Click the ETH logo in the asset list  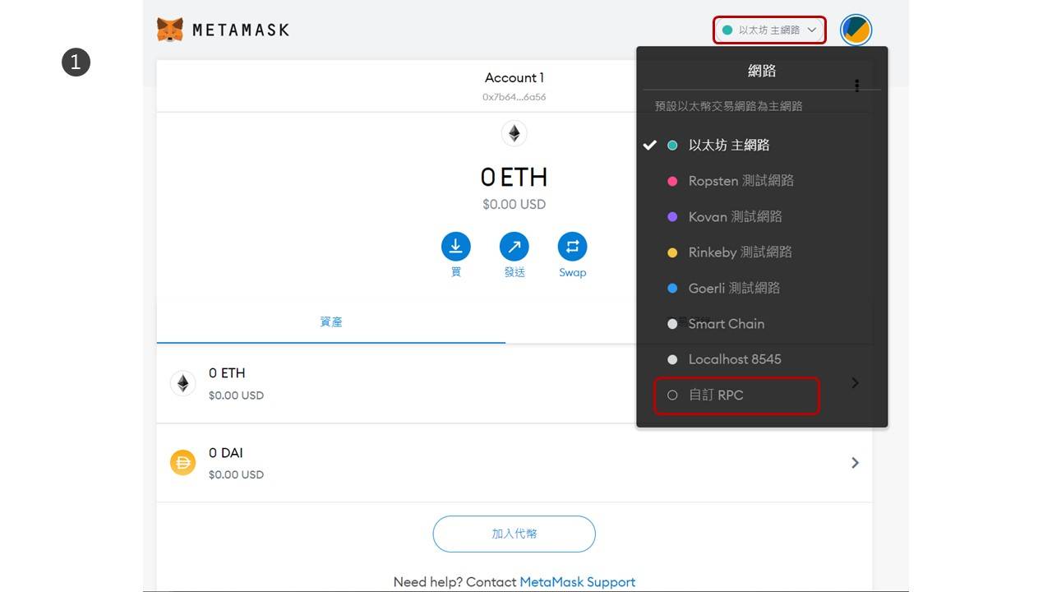[x=183, y=384]
